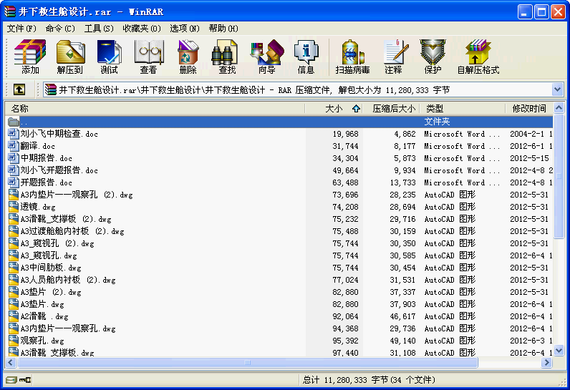The width and height of the screenshot is (570, 390).
Task: Click the 删除 (Delete) toolbar icon
Action: (188, 57)
